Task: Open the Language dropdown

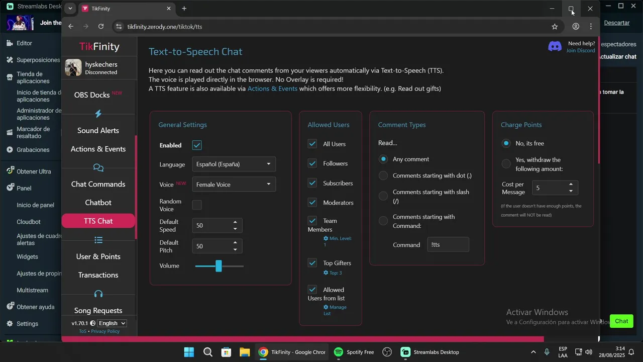Action: click(234, 164)
